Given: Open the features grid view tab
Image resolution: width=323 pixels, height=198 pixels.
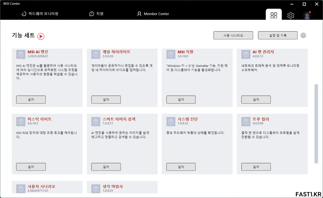Looking at the screenshot, I should [x=273, y=15].
